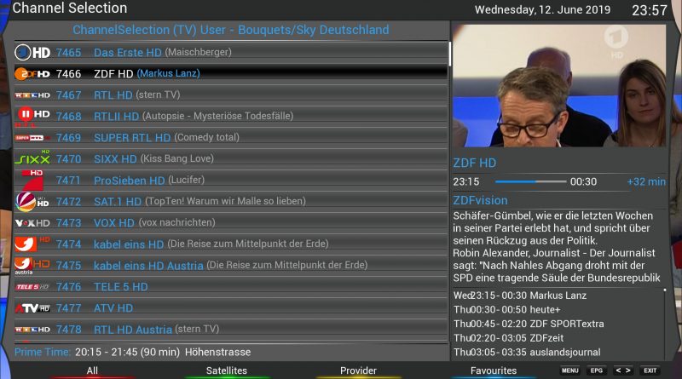The height and width of the screenshot is (379, 682).
Task: Click the SIXX HD green logo
Action: pyautogui.click(x=32, y=158)
